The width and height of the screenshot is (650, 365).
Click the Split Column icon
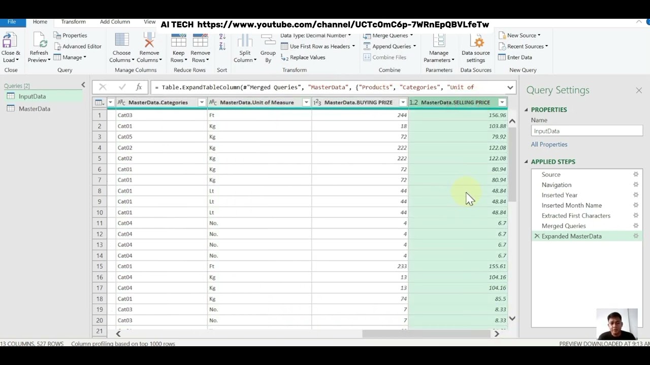pos(245,41)
